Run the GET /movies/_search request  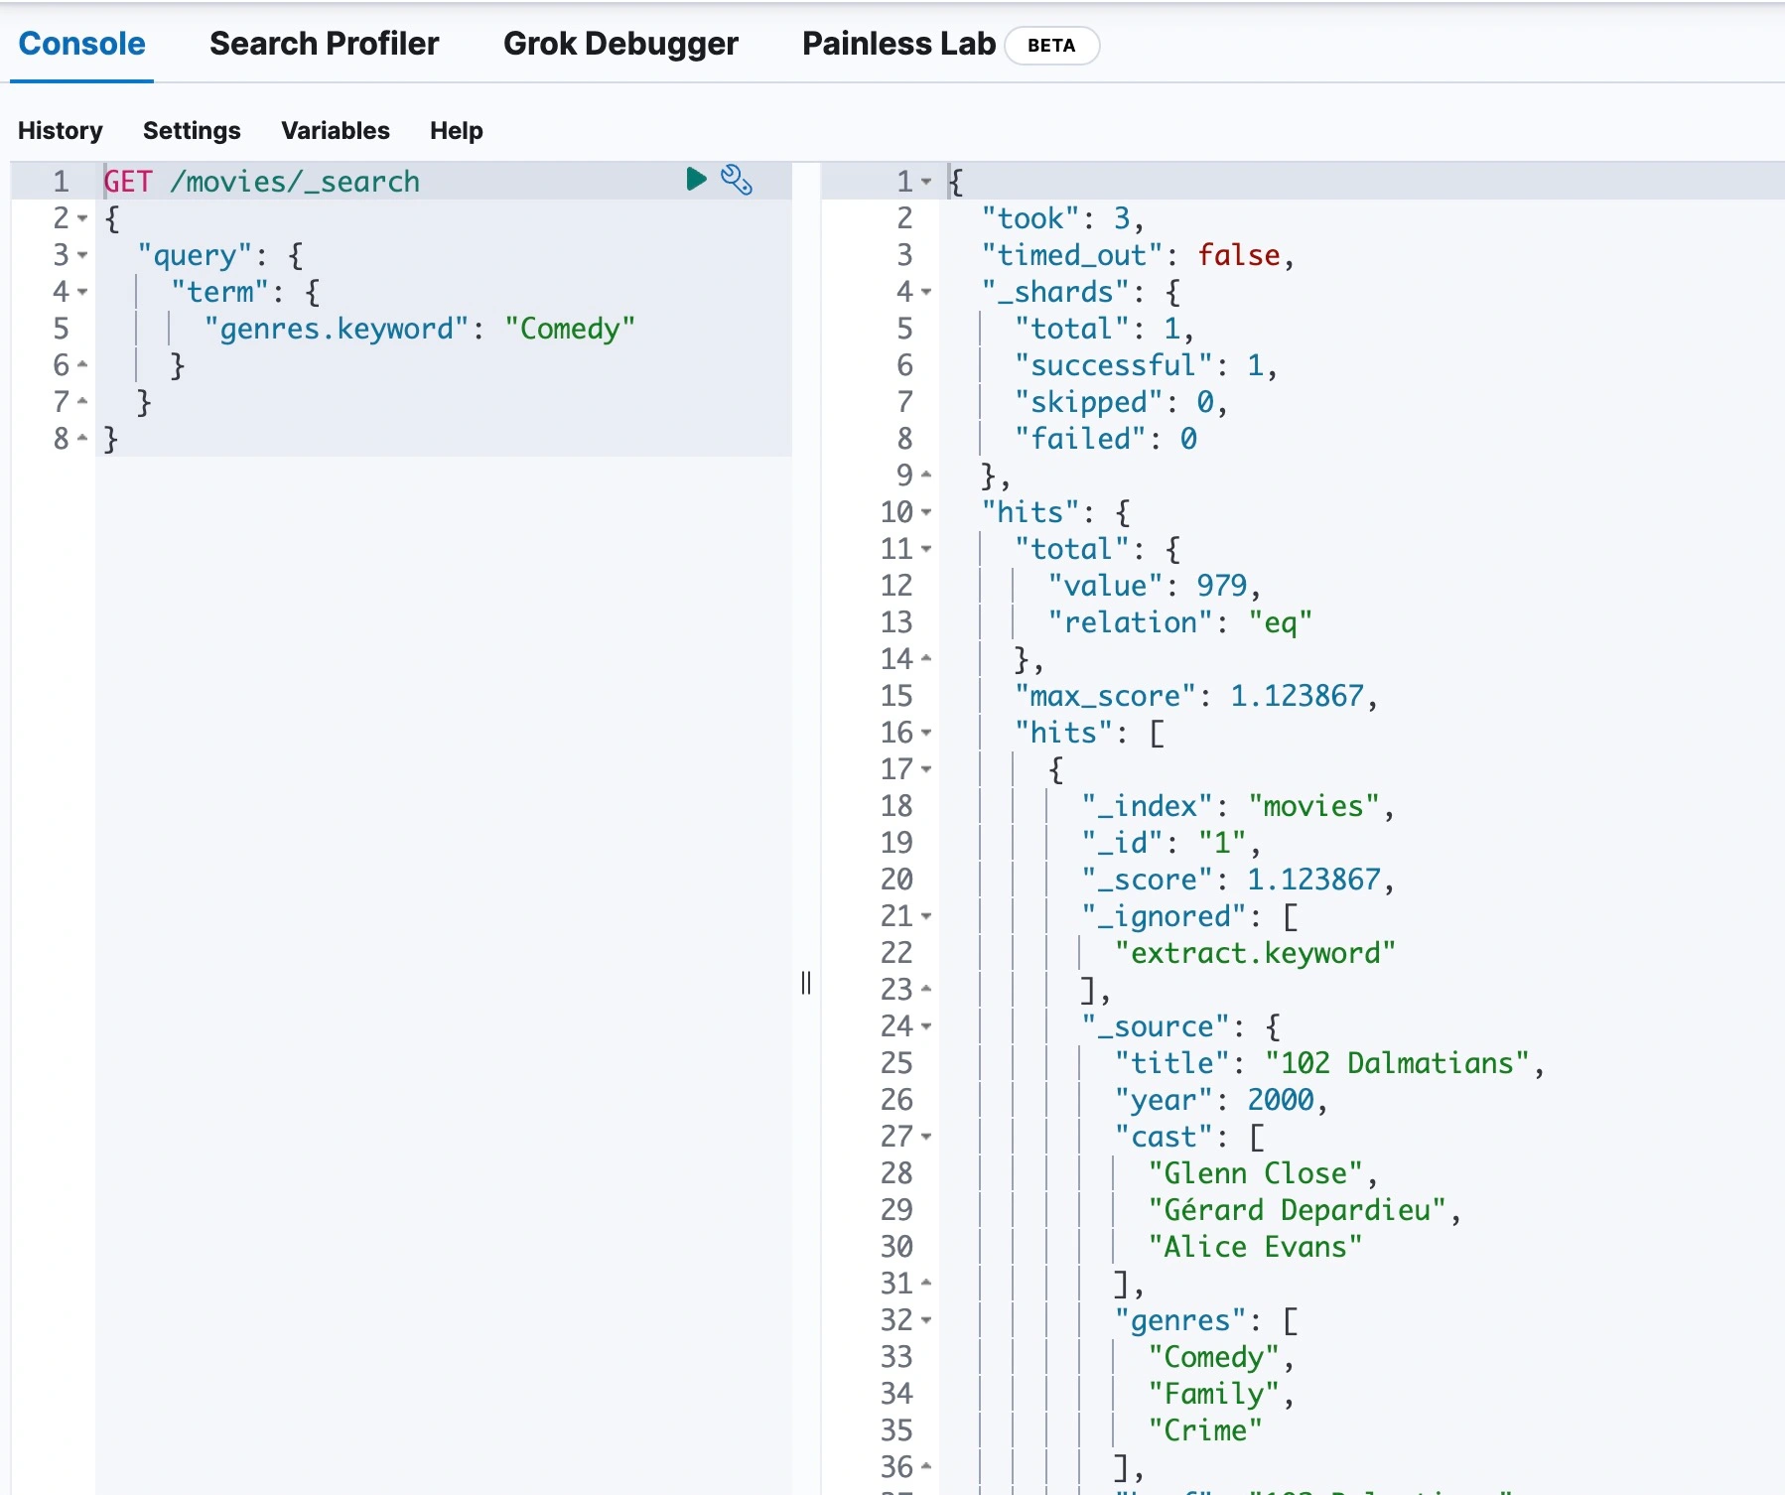[696, 180]
